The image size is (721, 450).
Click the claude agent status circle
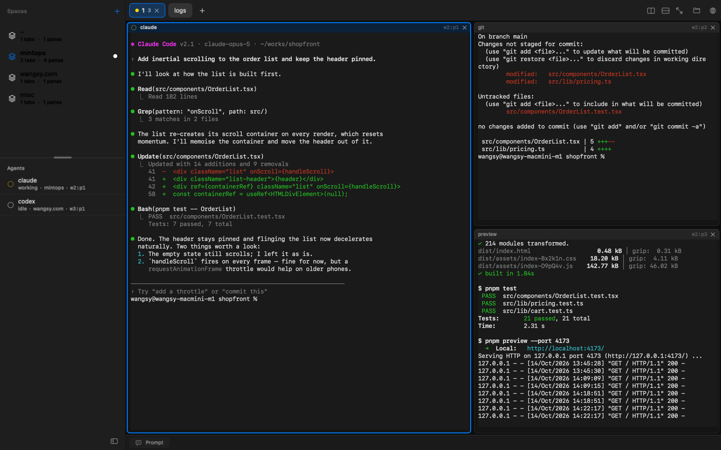(11, 184)
